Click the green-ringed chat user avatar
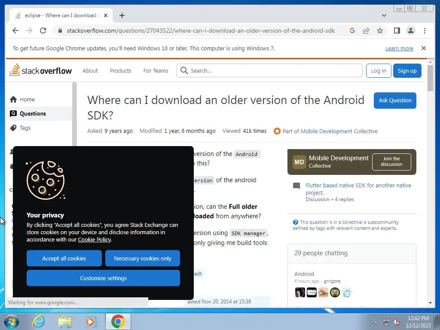 [x=335, y=292]
